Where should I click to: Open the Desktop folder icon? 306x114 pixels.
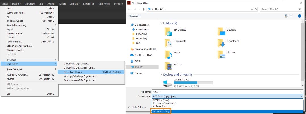221,32
